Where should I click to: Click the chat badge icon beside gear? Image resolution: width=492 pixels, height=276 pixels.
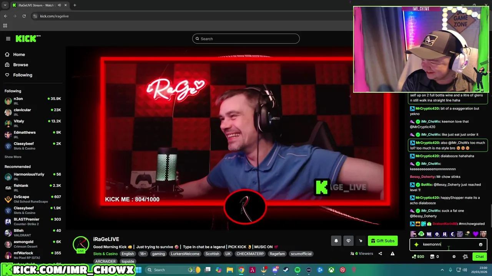(x=465, y=257)
